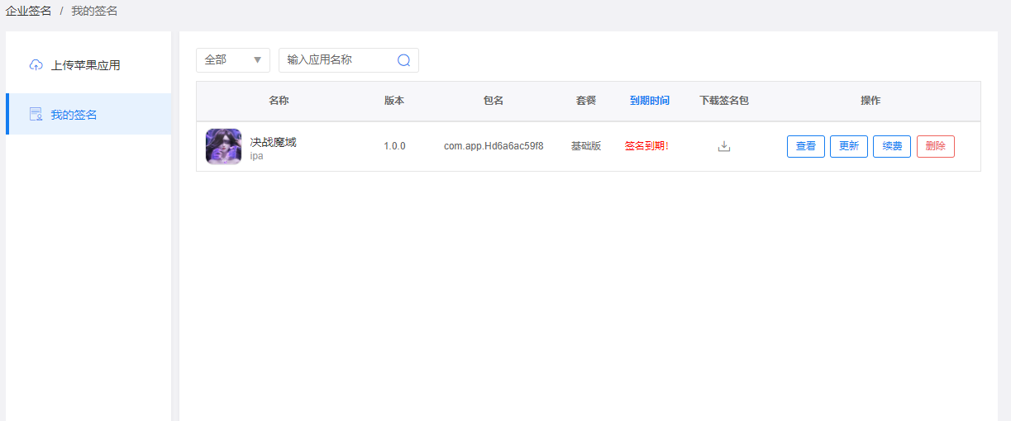This screenshot has width=1011, height=421.
Task: Click the 操作 column header
Action: pos(870,101)
